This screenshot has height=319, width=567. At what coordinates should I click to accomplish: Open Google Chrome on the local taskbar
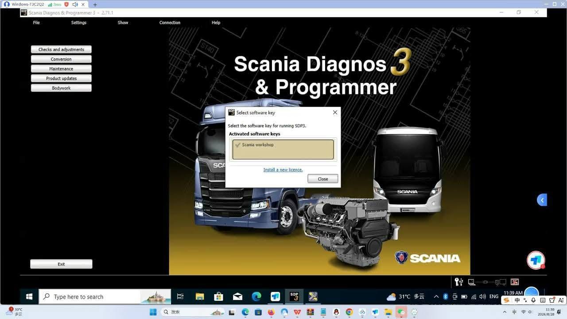(349, 312)
